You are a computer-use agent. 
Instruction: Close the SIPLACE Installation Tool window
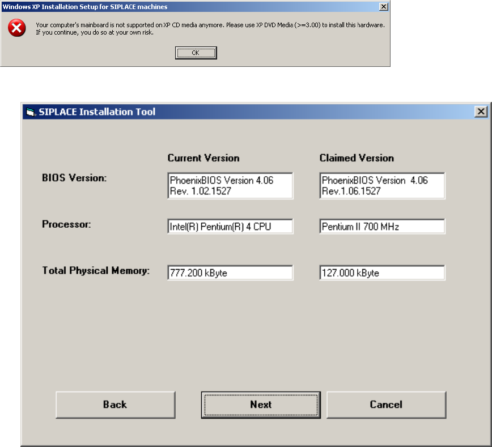(481, 112)
